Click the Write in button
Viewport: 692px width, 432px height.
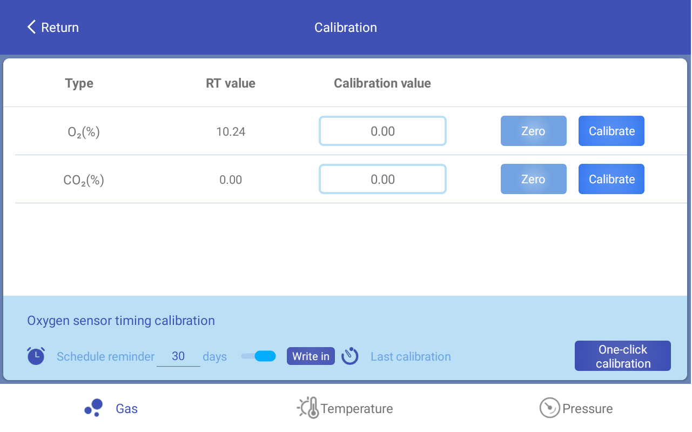[x=311, y=356]
